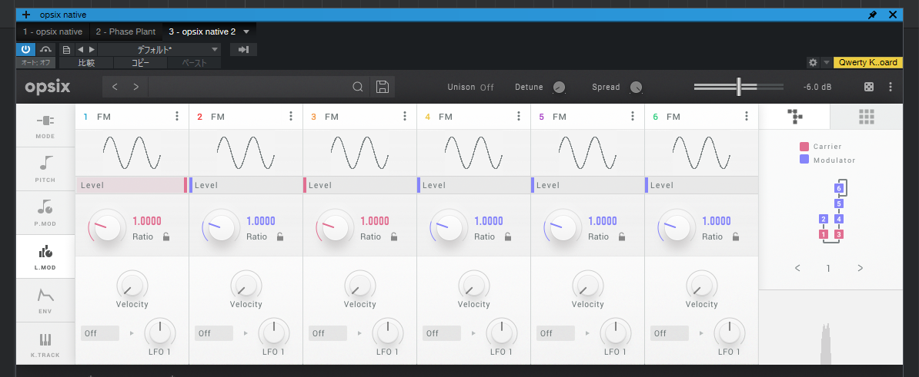Click the 比較 compare button
Viewport: 919px width, 377px height.
point(86,63)
